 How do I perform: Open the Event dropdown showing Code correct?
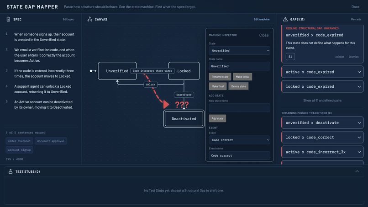coord(239,140)
